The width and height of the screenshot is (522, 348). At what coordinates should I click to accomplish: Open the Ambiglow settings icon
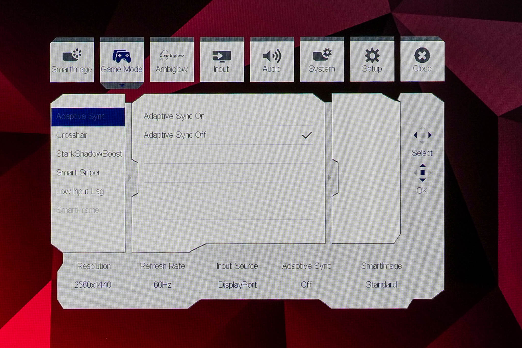(x=172, y=55)
